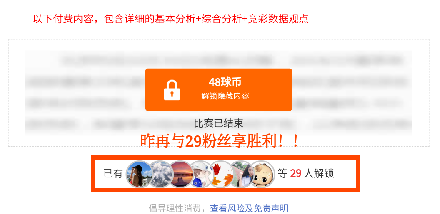Click the 比赛已结束 status text
Image resolution: width=440 pixels, height=214 pixels.
pyautogui.click(x=219, y=123)
